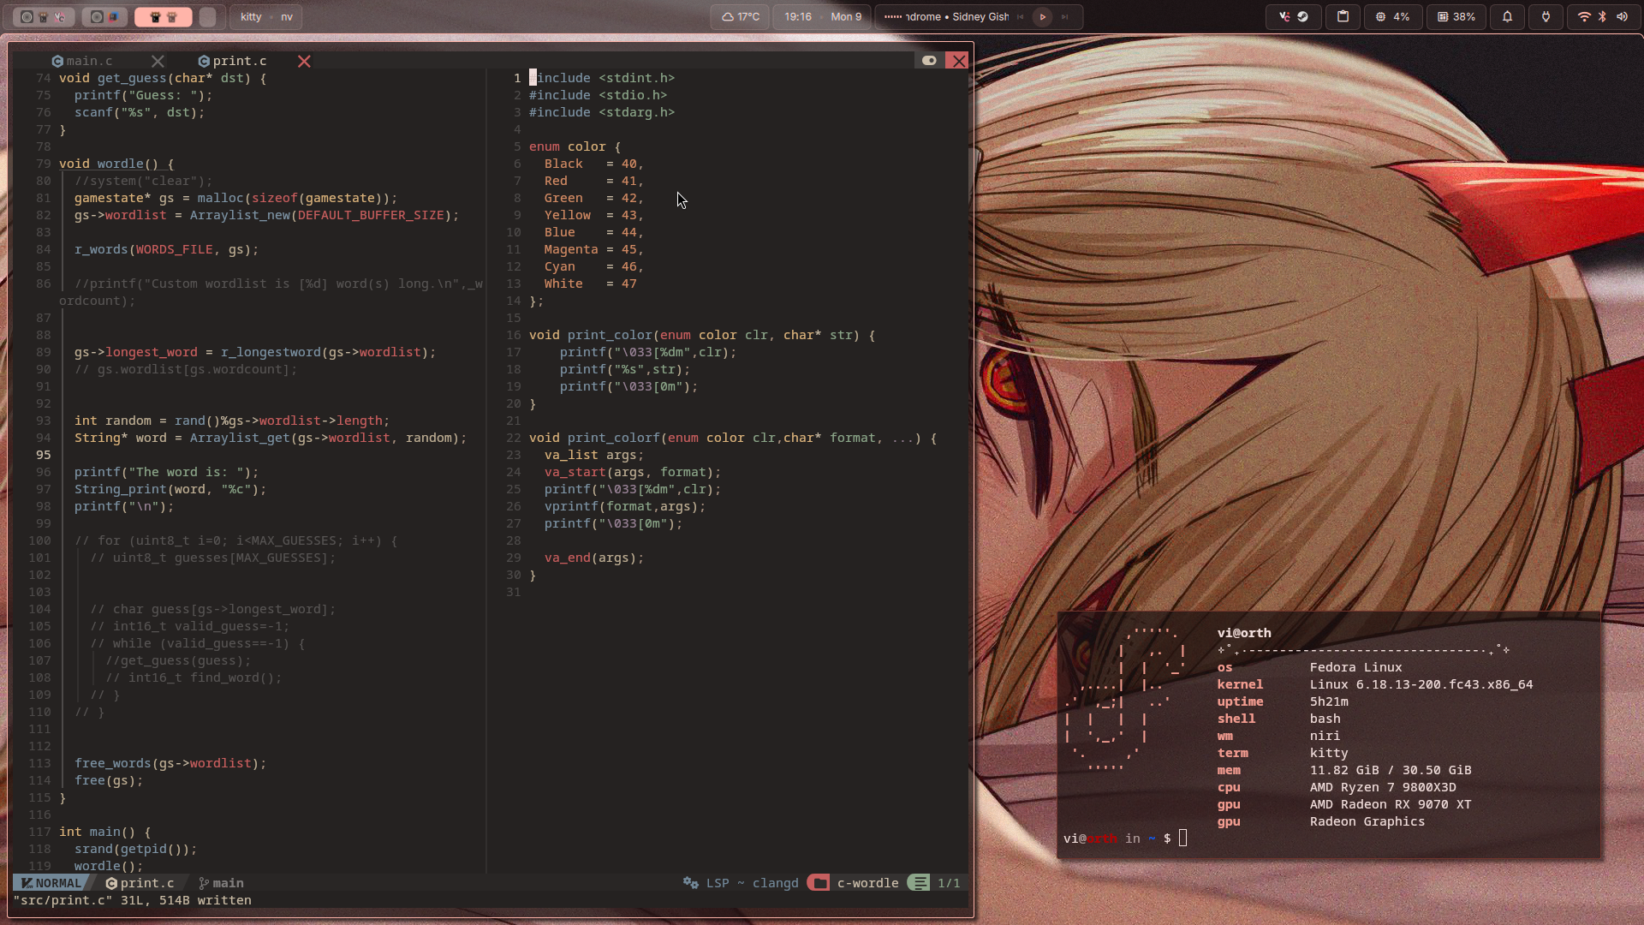Click the 17°C weather widget
The width and height of the screenshot is (1644, 925).
point(741,16)
